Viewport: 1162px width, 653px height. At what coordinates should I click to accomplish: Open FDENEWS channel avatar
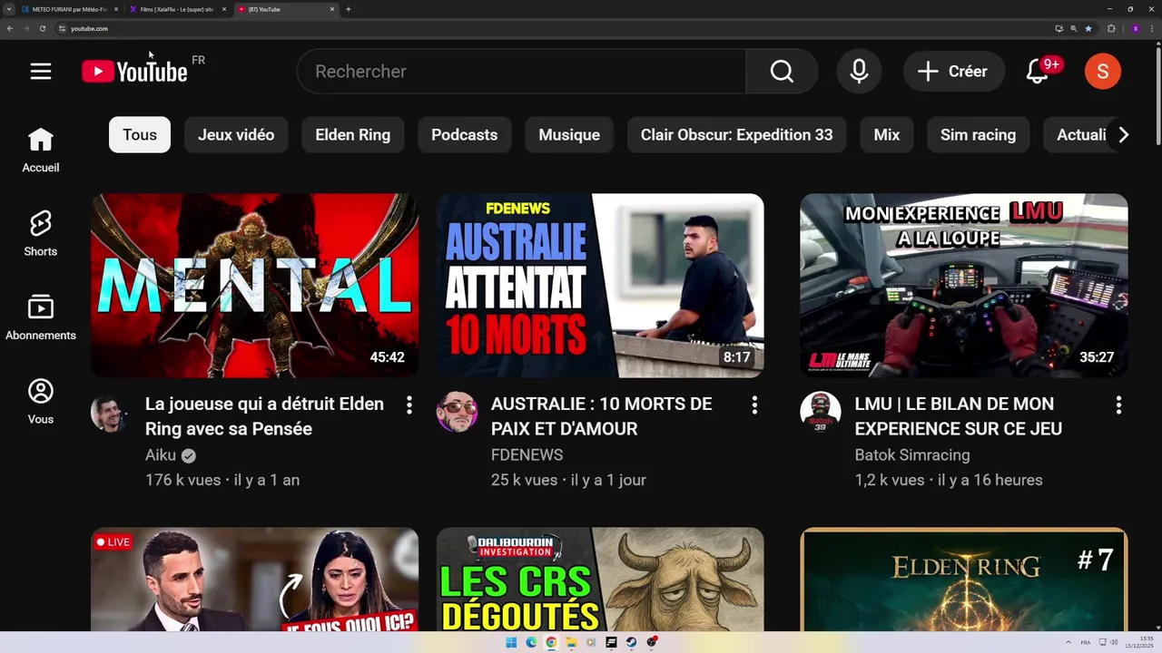click(456, 413)
